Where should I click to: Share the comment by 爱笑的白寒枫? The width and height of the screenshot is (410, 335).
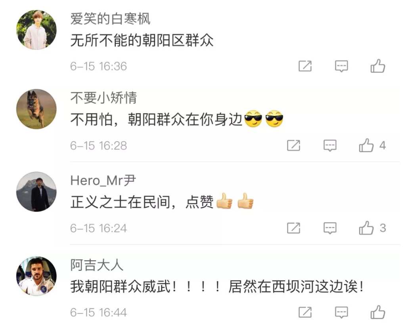coord(305,66)
